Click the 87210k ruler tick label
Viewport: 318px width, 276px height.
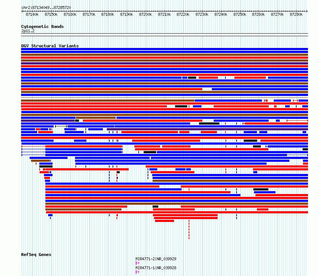click(164, 14)
